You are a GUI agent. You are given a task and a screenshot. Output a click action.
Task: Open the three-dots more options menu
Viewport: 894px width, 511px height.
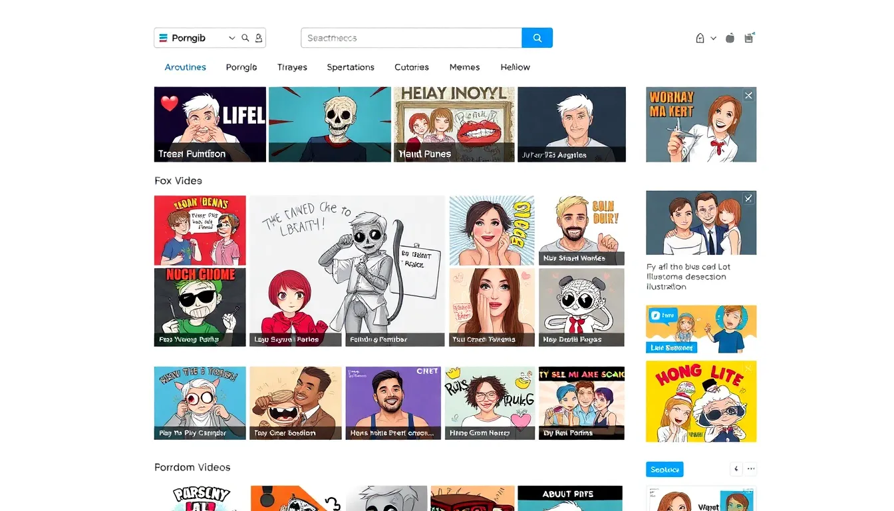tap(751, 468)
